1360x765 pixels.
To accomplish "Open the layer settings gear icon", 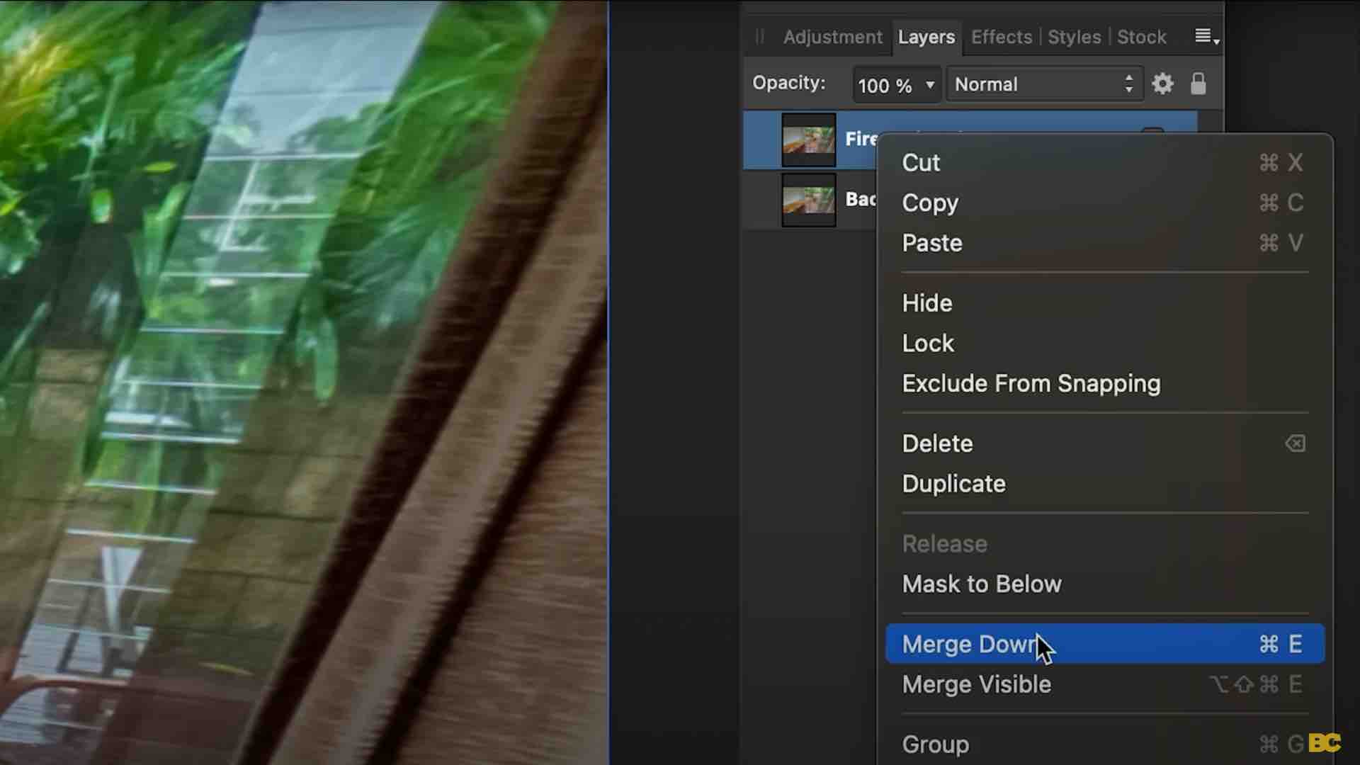I will tap(1162, 84).
